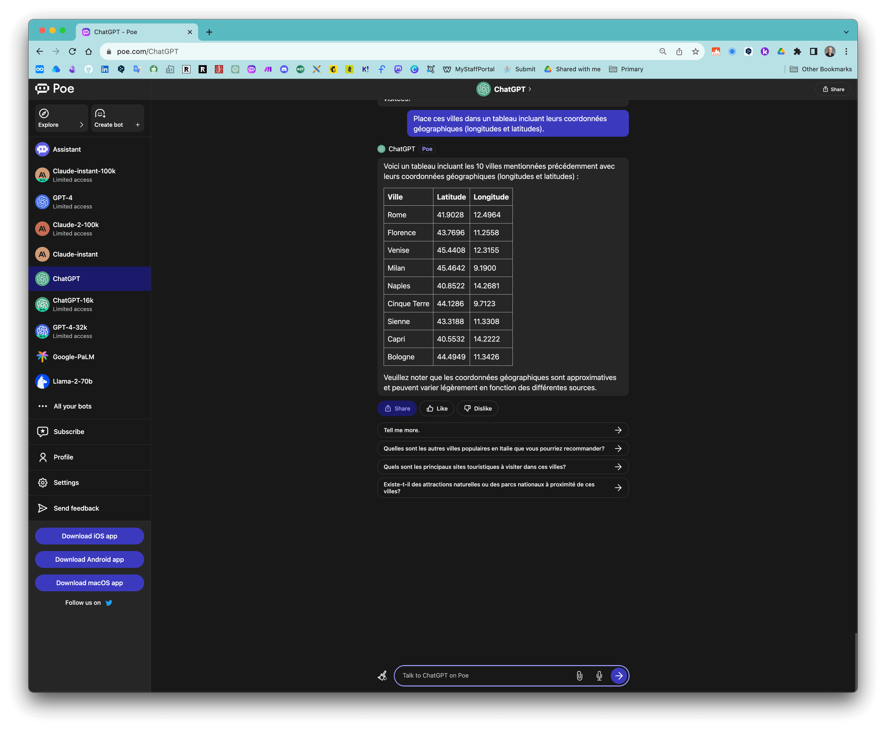
Task: Click the send message arrow button
Action: 619,676
